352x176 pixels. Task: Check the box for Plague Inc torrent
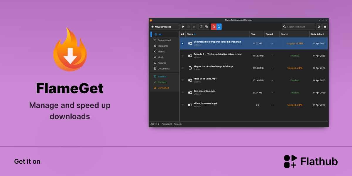(x=182, y=68)
